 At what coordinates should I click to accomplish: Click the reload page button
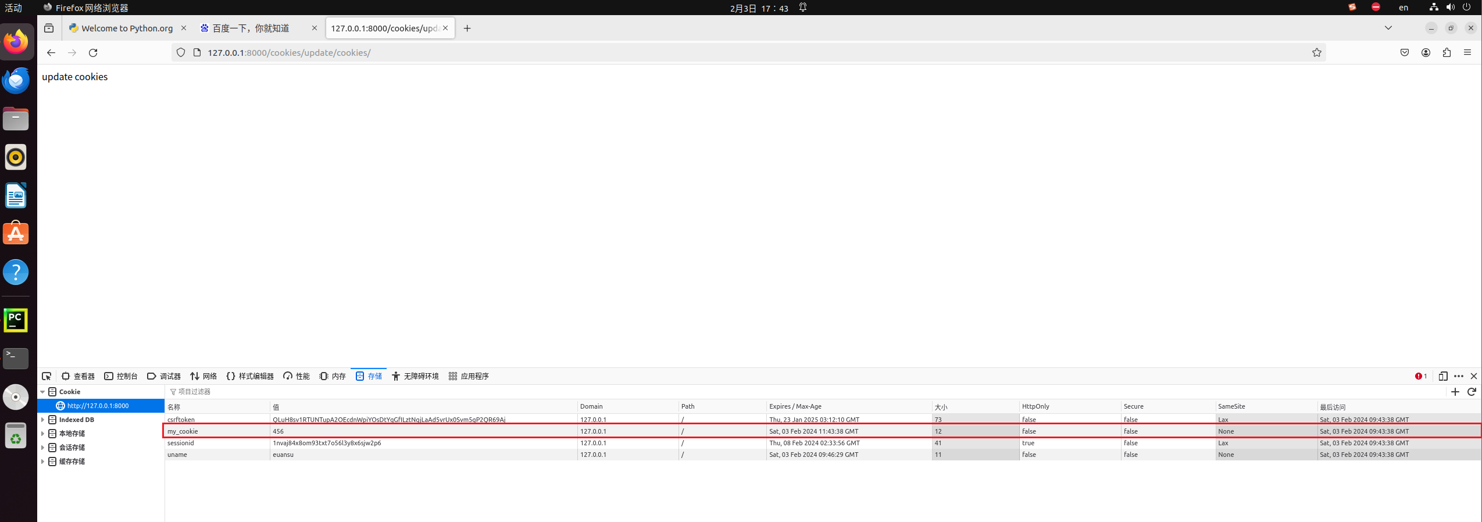pyautogui.click(x=93, y=53)
